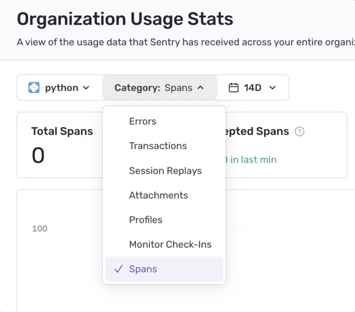The image size is (355, 312).
Task: Select Attachments from the dropdown list
Action: click(x=158, y=195)
